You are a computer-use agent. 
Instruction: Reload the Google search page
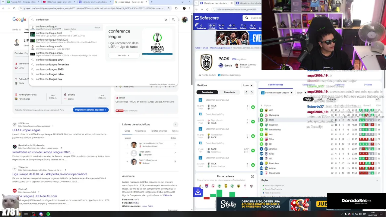pos(14,8)
